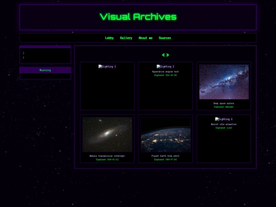This screenshot has height=207, width=276.
Task: Open the Andromeda nebula photo
Action: coord(107,134)
